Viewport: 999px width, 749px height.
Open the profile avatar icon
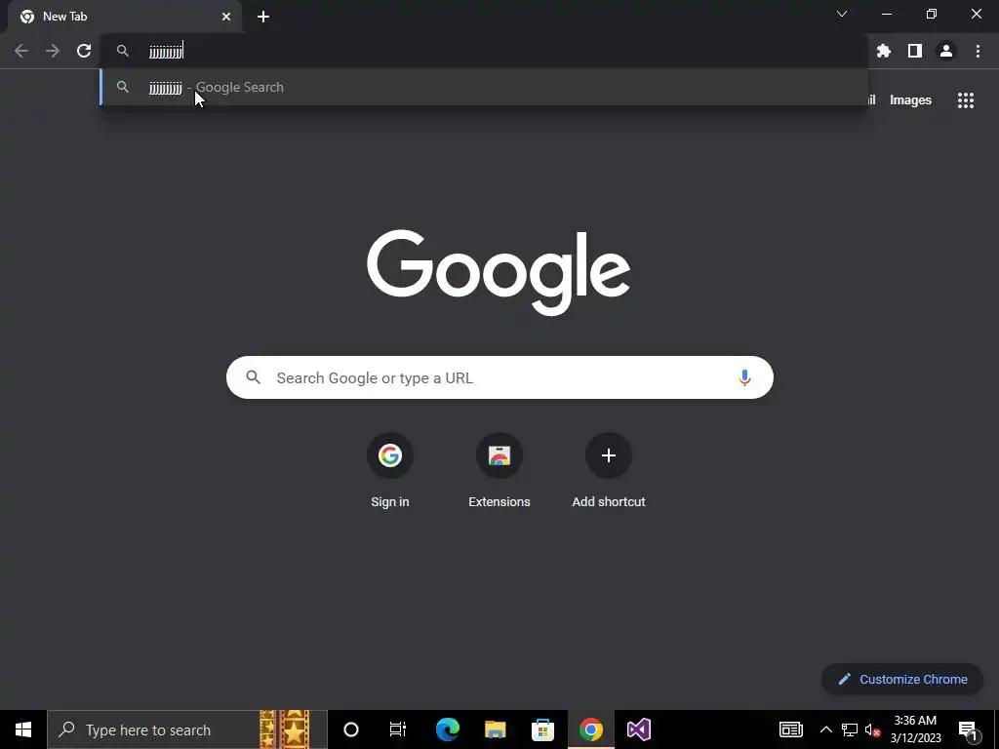click(946, 51)
